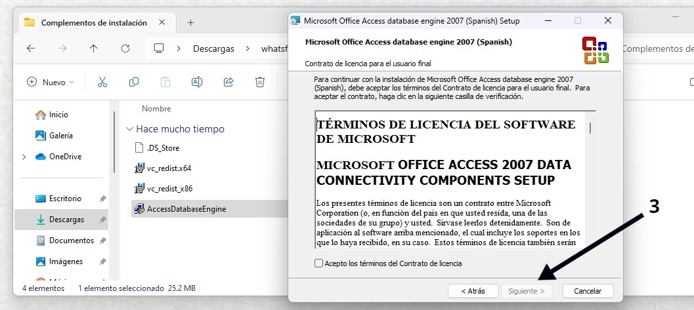Click the vc_redist_x86 installer icon
This screenshot has width=694, height=310.
click(139, 189)
